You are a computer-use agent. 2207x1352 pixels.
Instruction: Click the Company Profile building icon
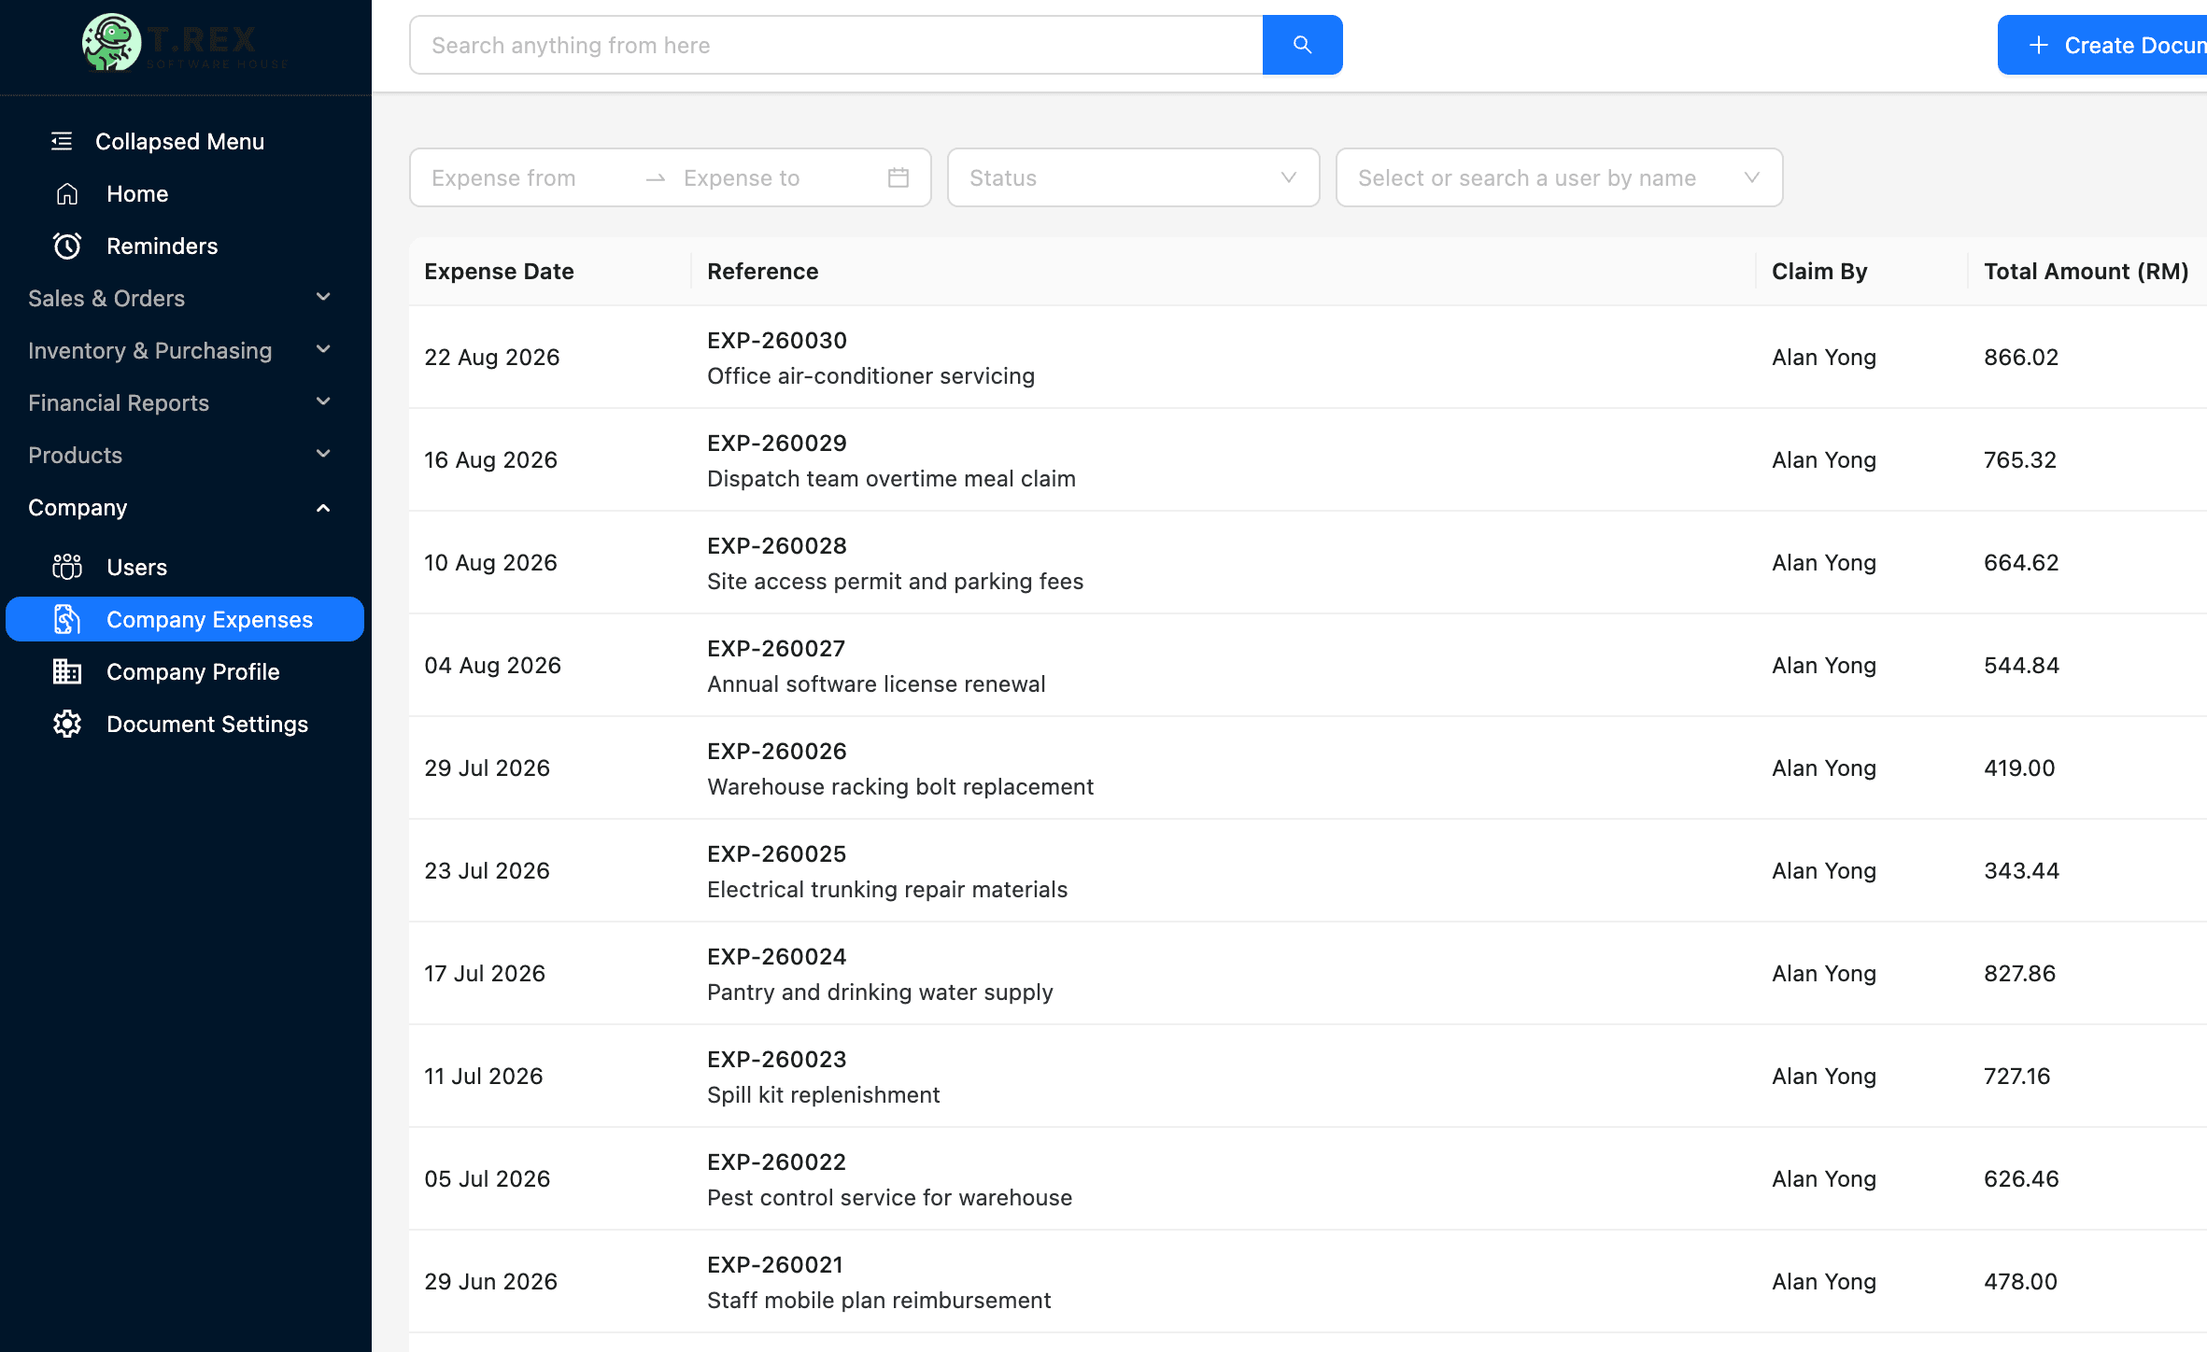pyautogui.click(x=67, y=671)
